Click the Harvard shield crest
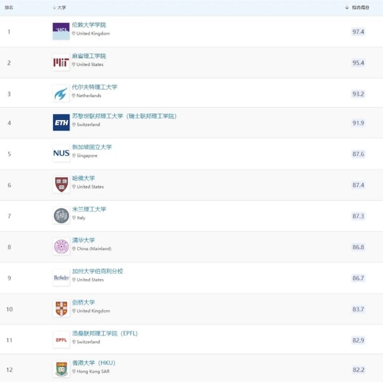383x382 pixels. coord(61,185)
